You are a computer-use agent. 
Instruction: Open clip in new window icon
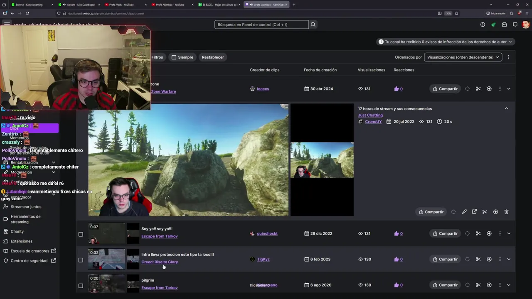click(x=474, y=212)
